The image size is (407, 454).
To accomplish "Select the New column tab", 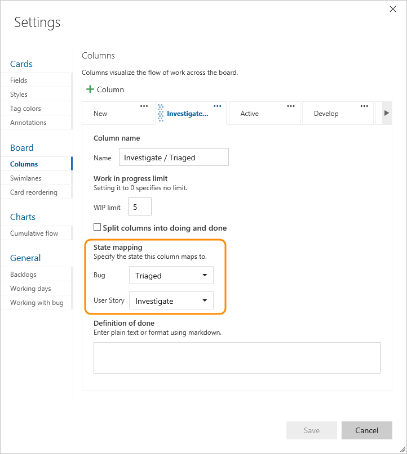I will click(x=101, y=114).
